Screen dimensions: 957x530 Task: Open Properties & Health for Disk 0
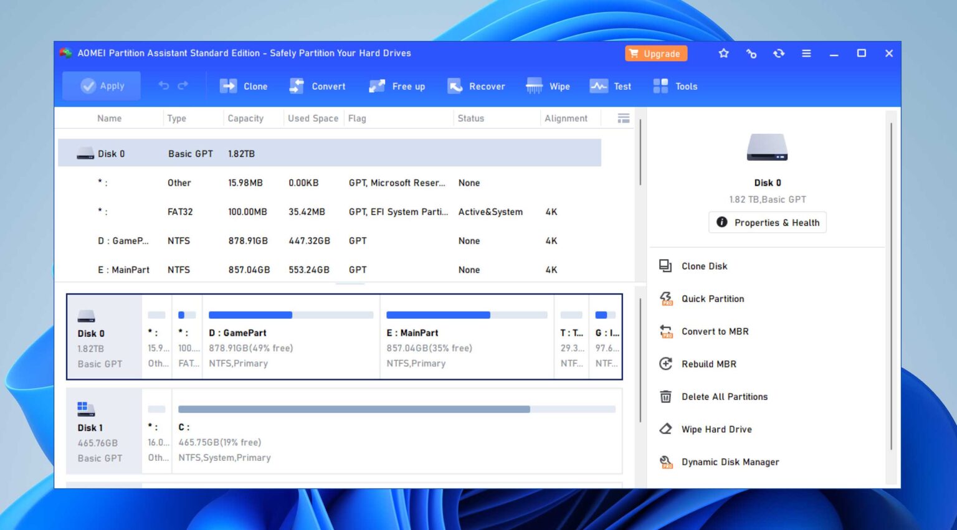coord(767,222)
